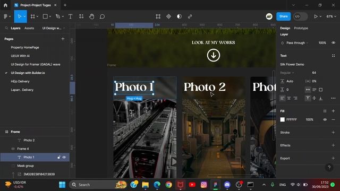340x191 pixels.
Task: Click the font size 64 field
Action: pos(314,73)
